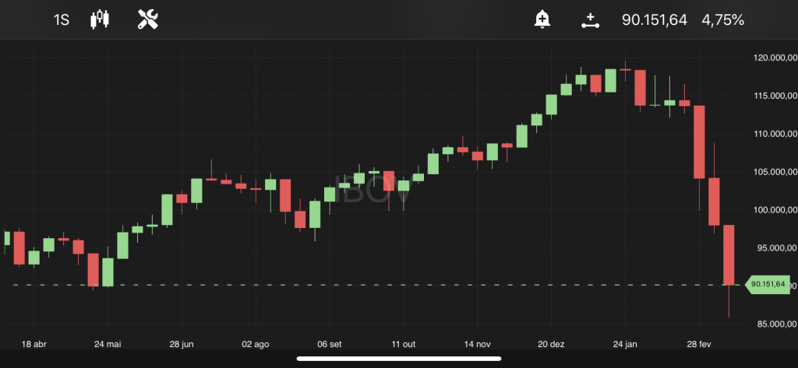Select the 02 ago date label
Screen dimensions: 798x368
[x=256, y=344]
